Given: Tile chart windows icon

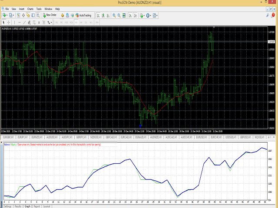Looking at the screenshot, I should 124,16.
